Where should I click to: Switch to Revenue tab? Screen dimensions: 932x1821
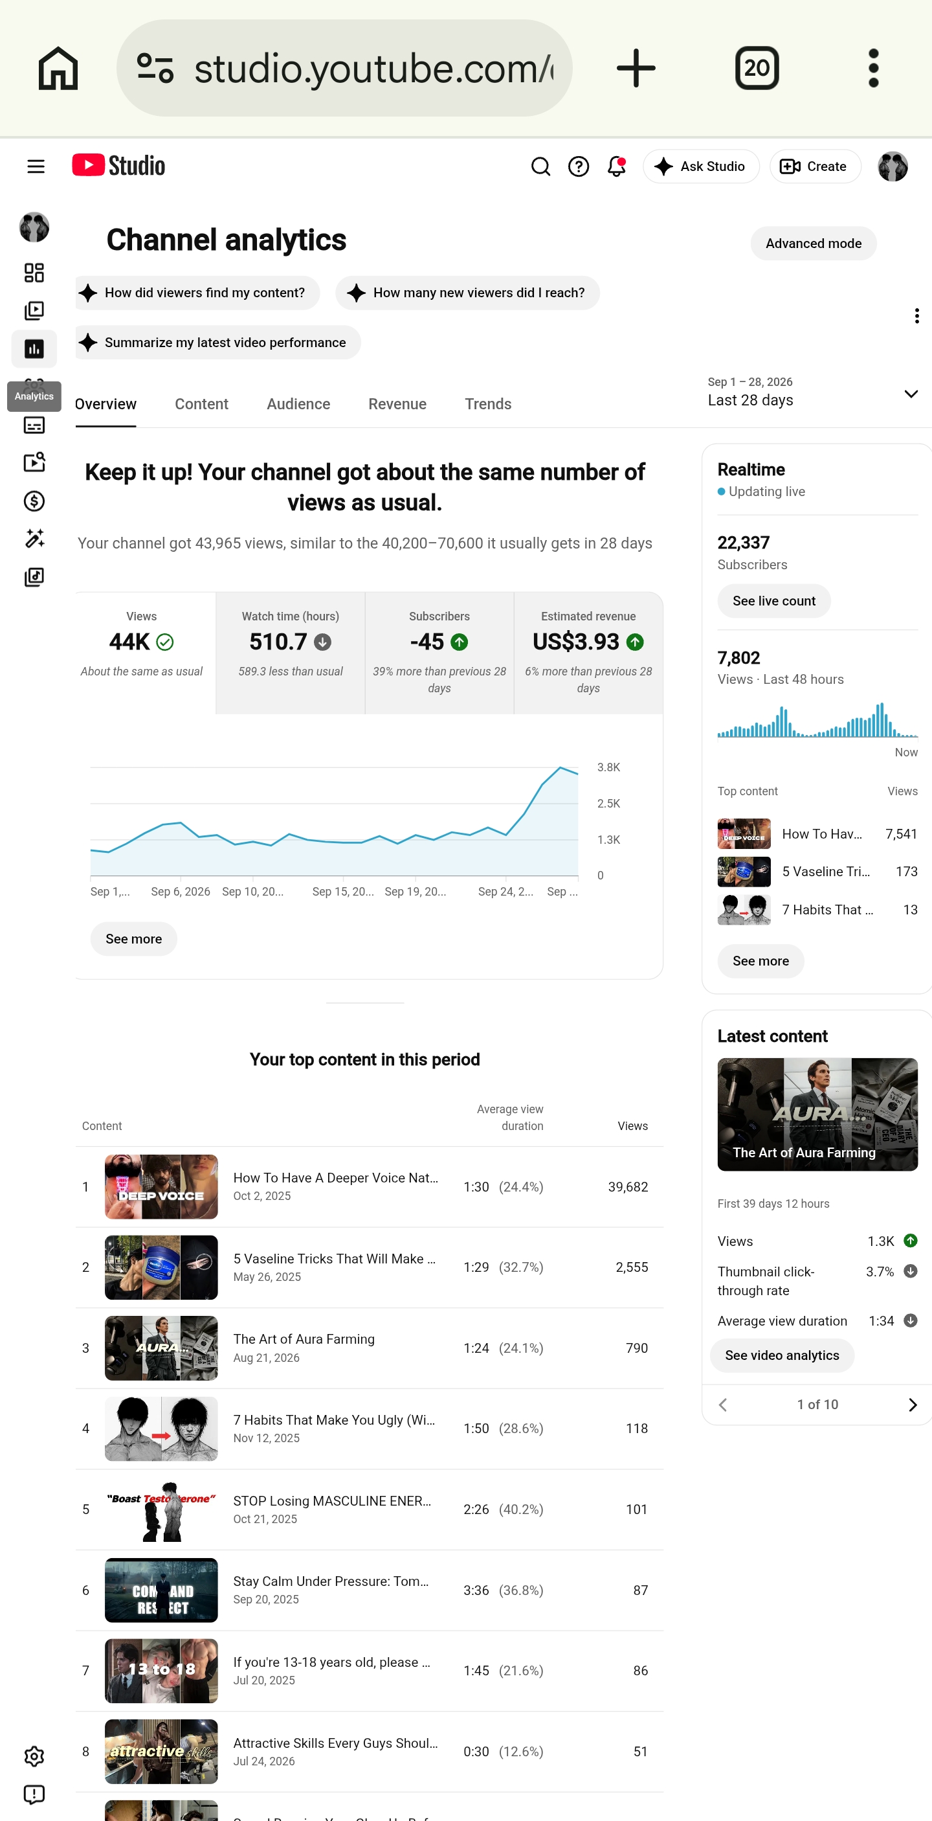tap(397, 404)
